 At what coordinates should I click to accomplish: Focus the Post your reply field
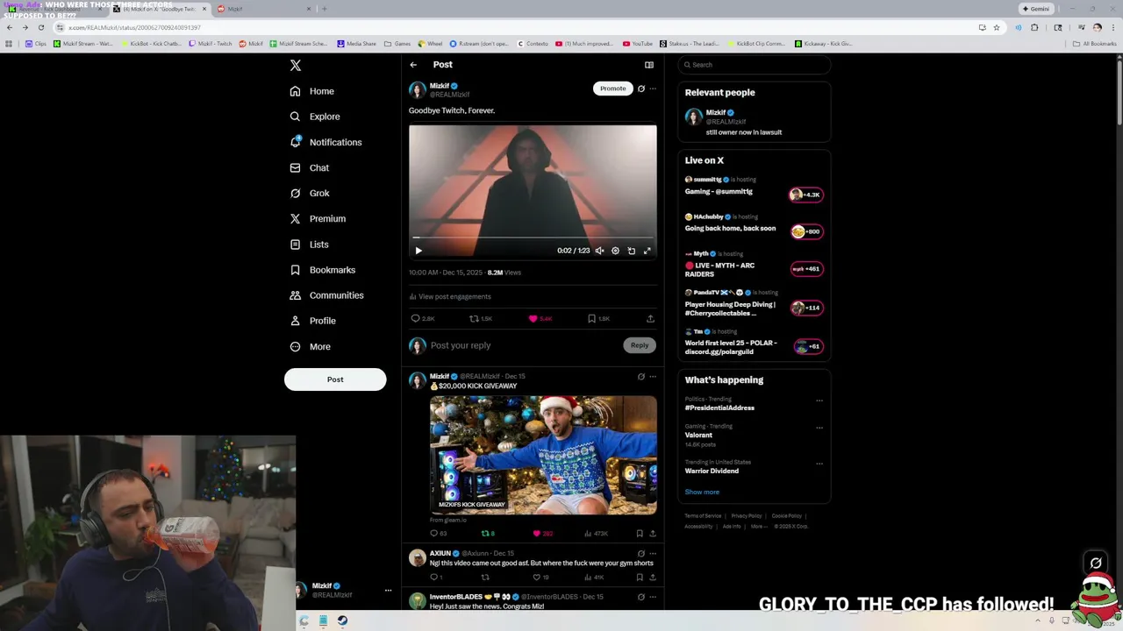[522, 345]
